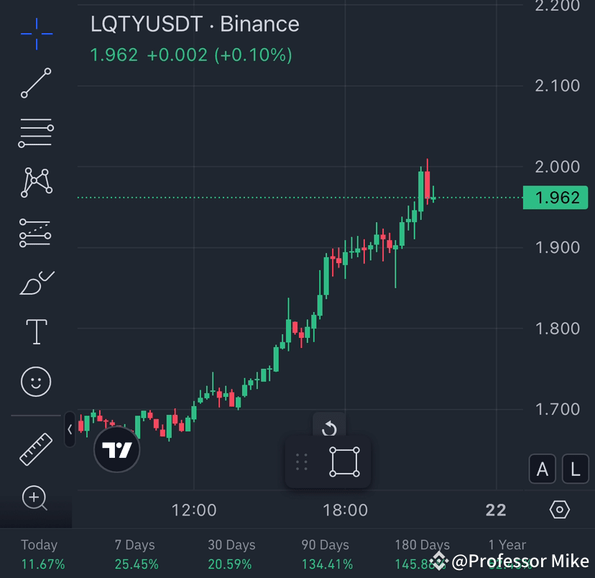This screenshot has height=578, width=595.
Task: Open TradingView via the logo
Action: tap(117, 449)
